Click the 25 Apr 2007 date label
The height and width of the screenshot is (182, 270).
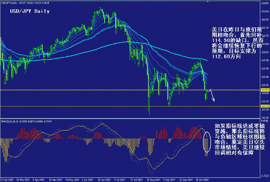(x=56, y=180)
